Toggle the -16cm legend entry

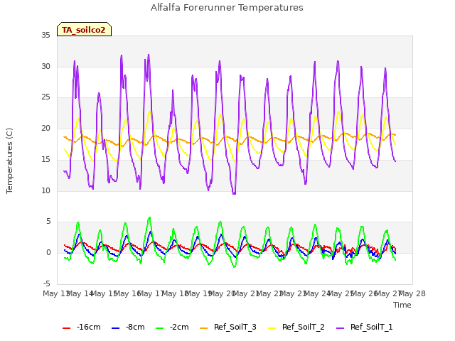(82, 327)
